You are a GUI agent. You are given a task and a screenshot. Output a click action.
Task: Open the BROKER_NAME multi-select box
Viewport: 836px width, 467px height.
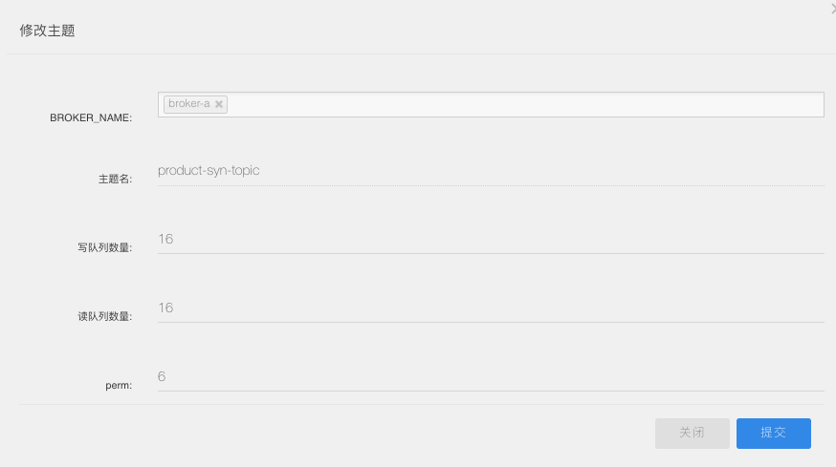[x=491, y=104]
